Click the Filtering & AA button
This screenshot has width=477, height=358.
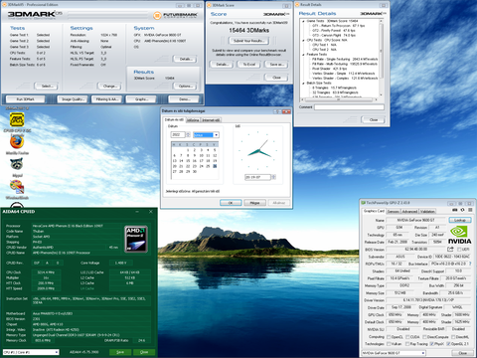[107, 99]
